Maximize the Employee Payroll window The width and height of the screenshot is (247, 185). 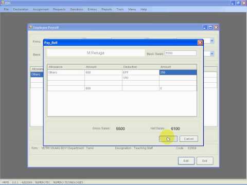(x=210, y=27)
